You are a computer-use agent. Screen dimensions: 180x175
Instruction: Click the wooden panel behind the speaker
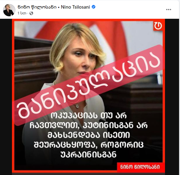[32, 60]
